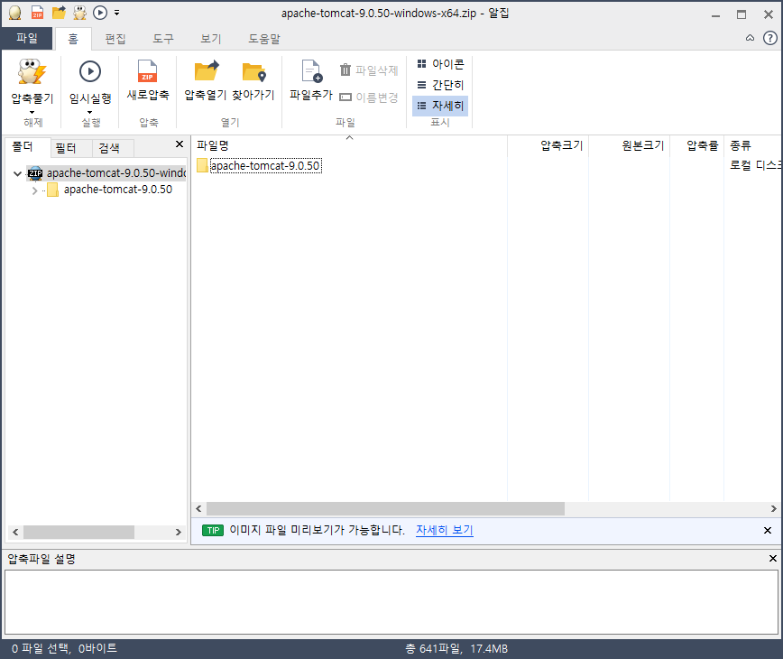Click the 파일추가 add file icon
The height and width of the screenshot is (659, 783).
tap(311, 71)
